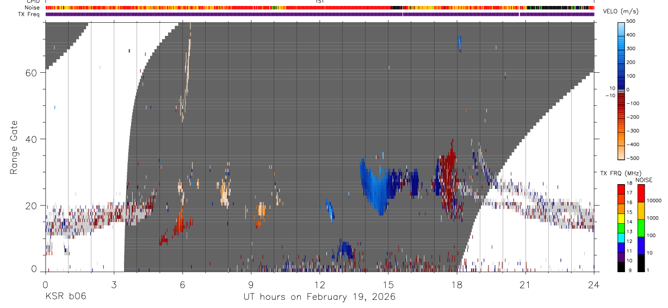Image resolution: width=668 pixels, height=308 pixels.
Task: Click the 21 tick label on UT hours axis
Action: 525,284
